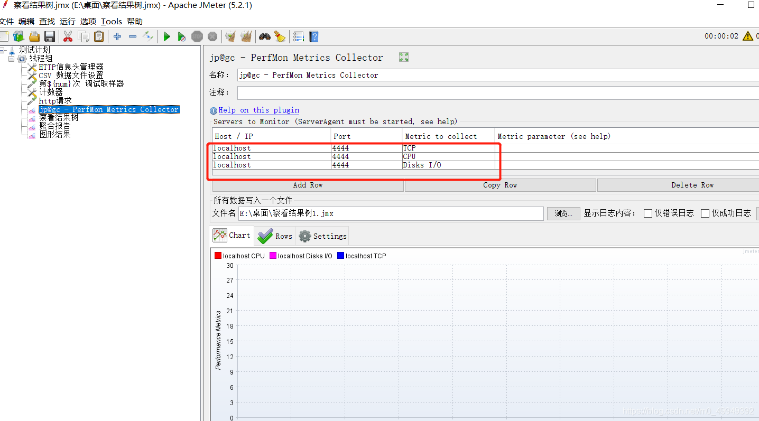The image size is (759, 421).
Task: Save the test plan with floppy icon
Action: tap(50, 36)
